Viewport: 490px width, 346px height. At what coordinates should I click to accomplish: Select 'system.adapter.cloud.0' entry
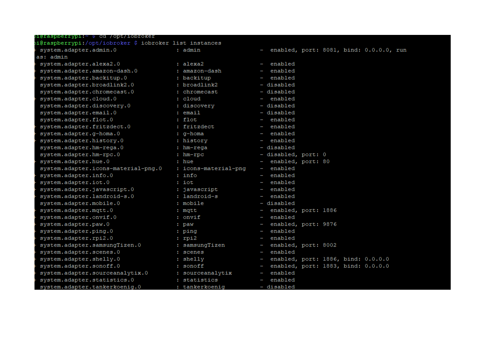[78, 99]
